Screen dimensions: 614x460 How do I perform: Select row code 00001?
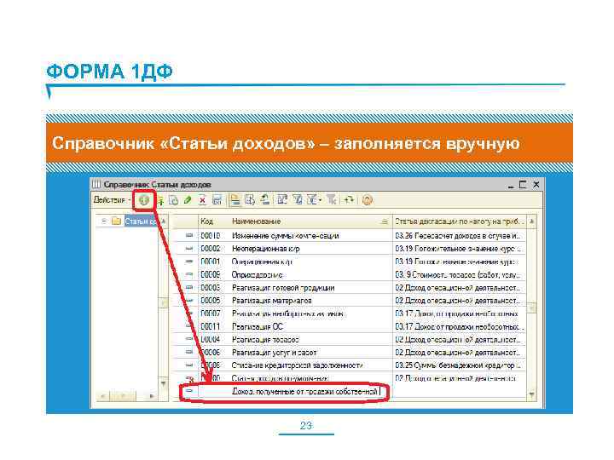(x=211, y=262)
